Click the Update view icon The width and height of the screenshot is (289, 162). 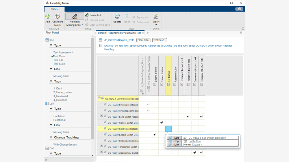click(117, 17)
